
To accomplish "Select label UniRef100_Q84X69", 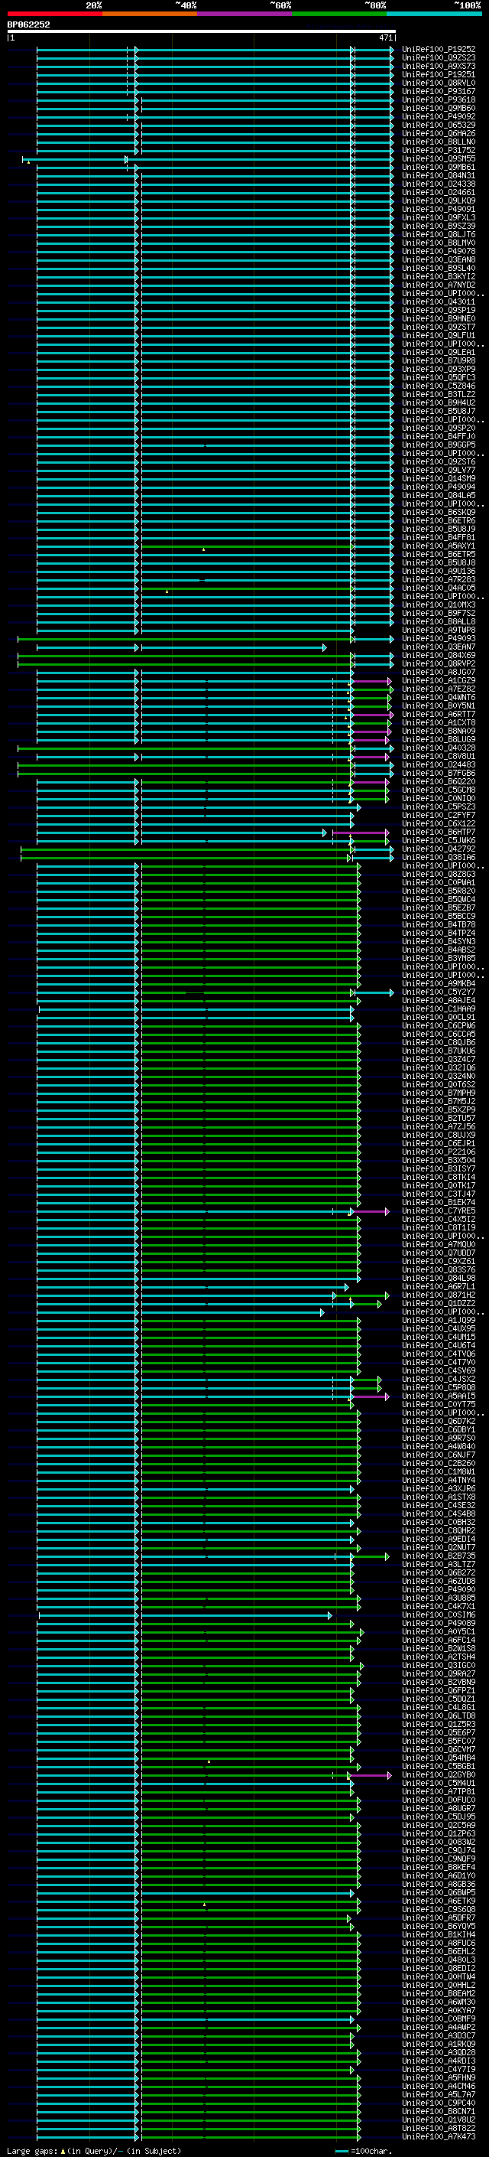I will click(438, 656).
